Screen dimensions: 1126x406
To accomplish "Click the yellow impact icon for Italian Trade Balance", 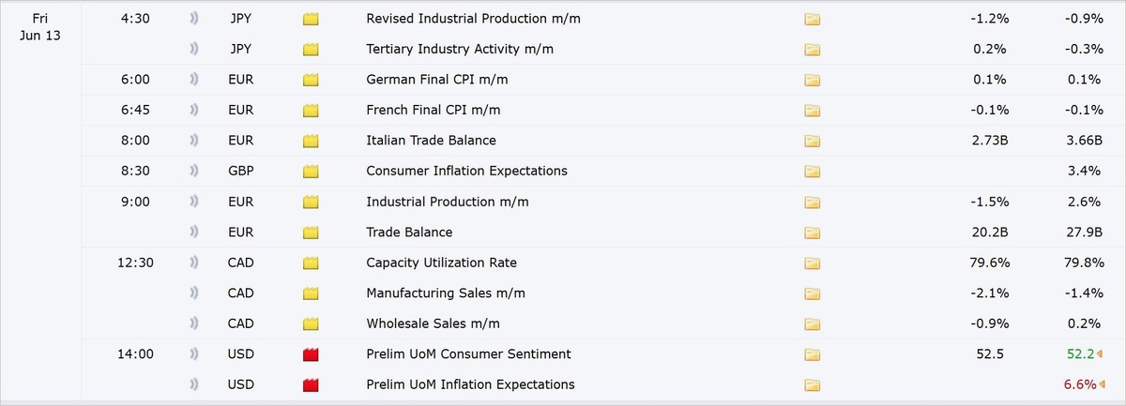I will [x=312, y=141].
